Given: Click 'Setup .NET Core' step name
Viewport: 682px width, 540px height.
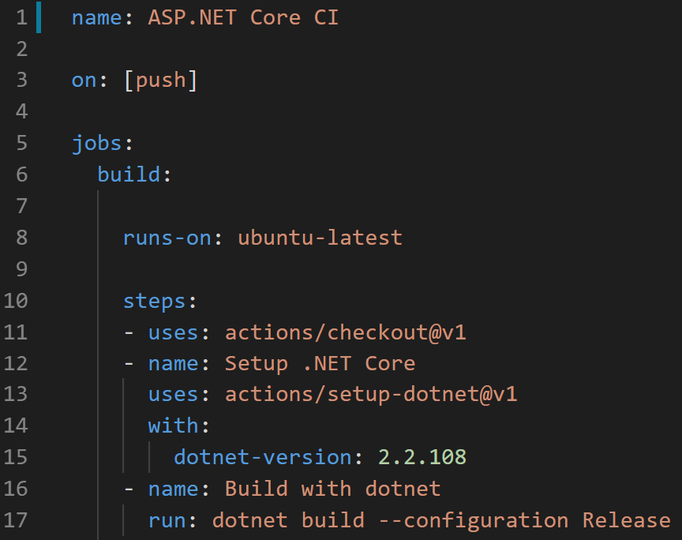Looking at the screenshot, I should (320, 364).
